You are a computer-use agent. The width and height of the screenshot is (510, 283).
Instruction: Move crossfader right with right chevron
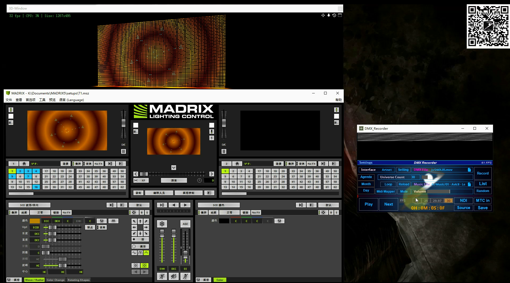point(212,174)
